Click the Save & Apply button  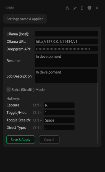point(21,140)
